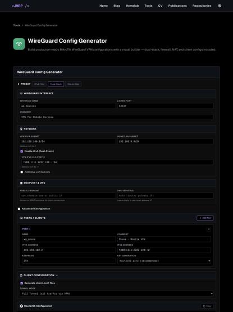Navigate to Tools in the header
The width and height of the screenshot is (233, 312).
[148, 6]
